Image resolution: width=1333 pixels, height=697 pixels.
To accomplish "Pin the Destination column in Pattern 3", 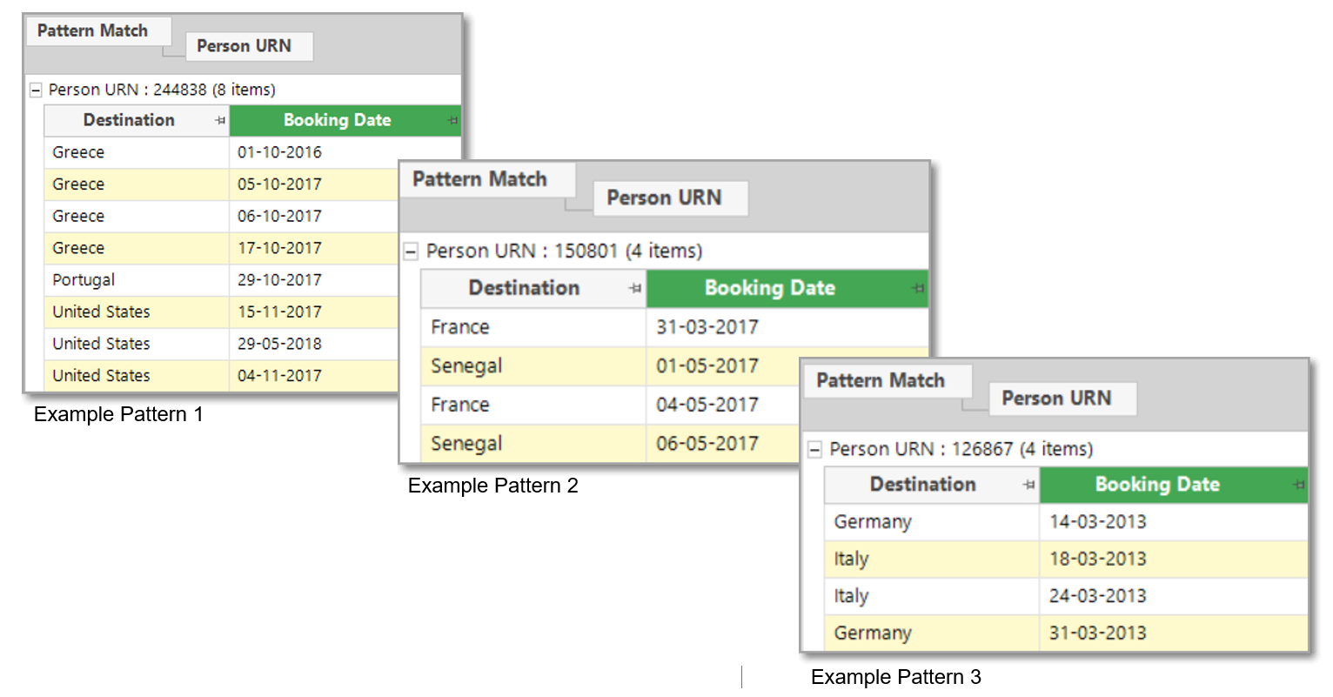I will pyautogui.click(x=1028, y=485).
